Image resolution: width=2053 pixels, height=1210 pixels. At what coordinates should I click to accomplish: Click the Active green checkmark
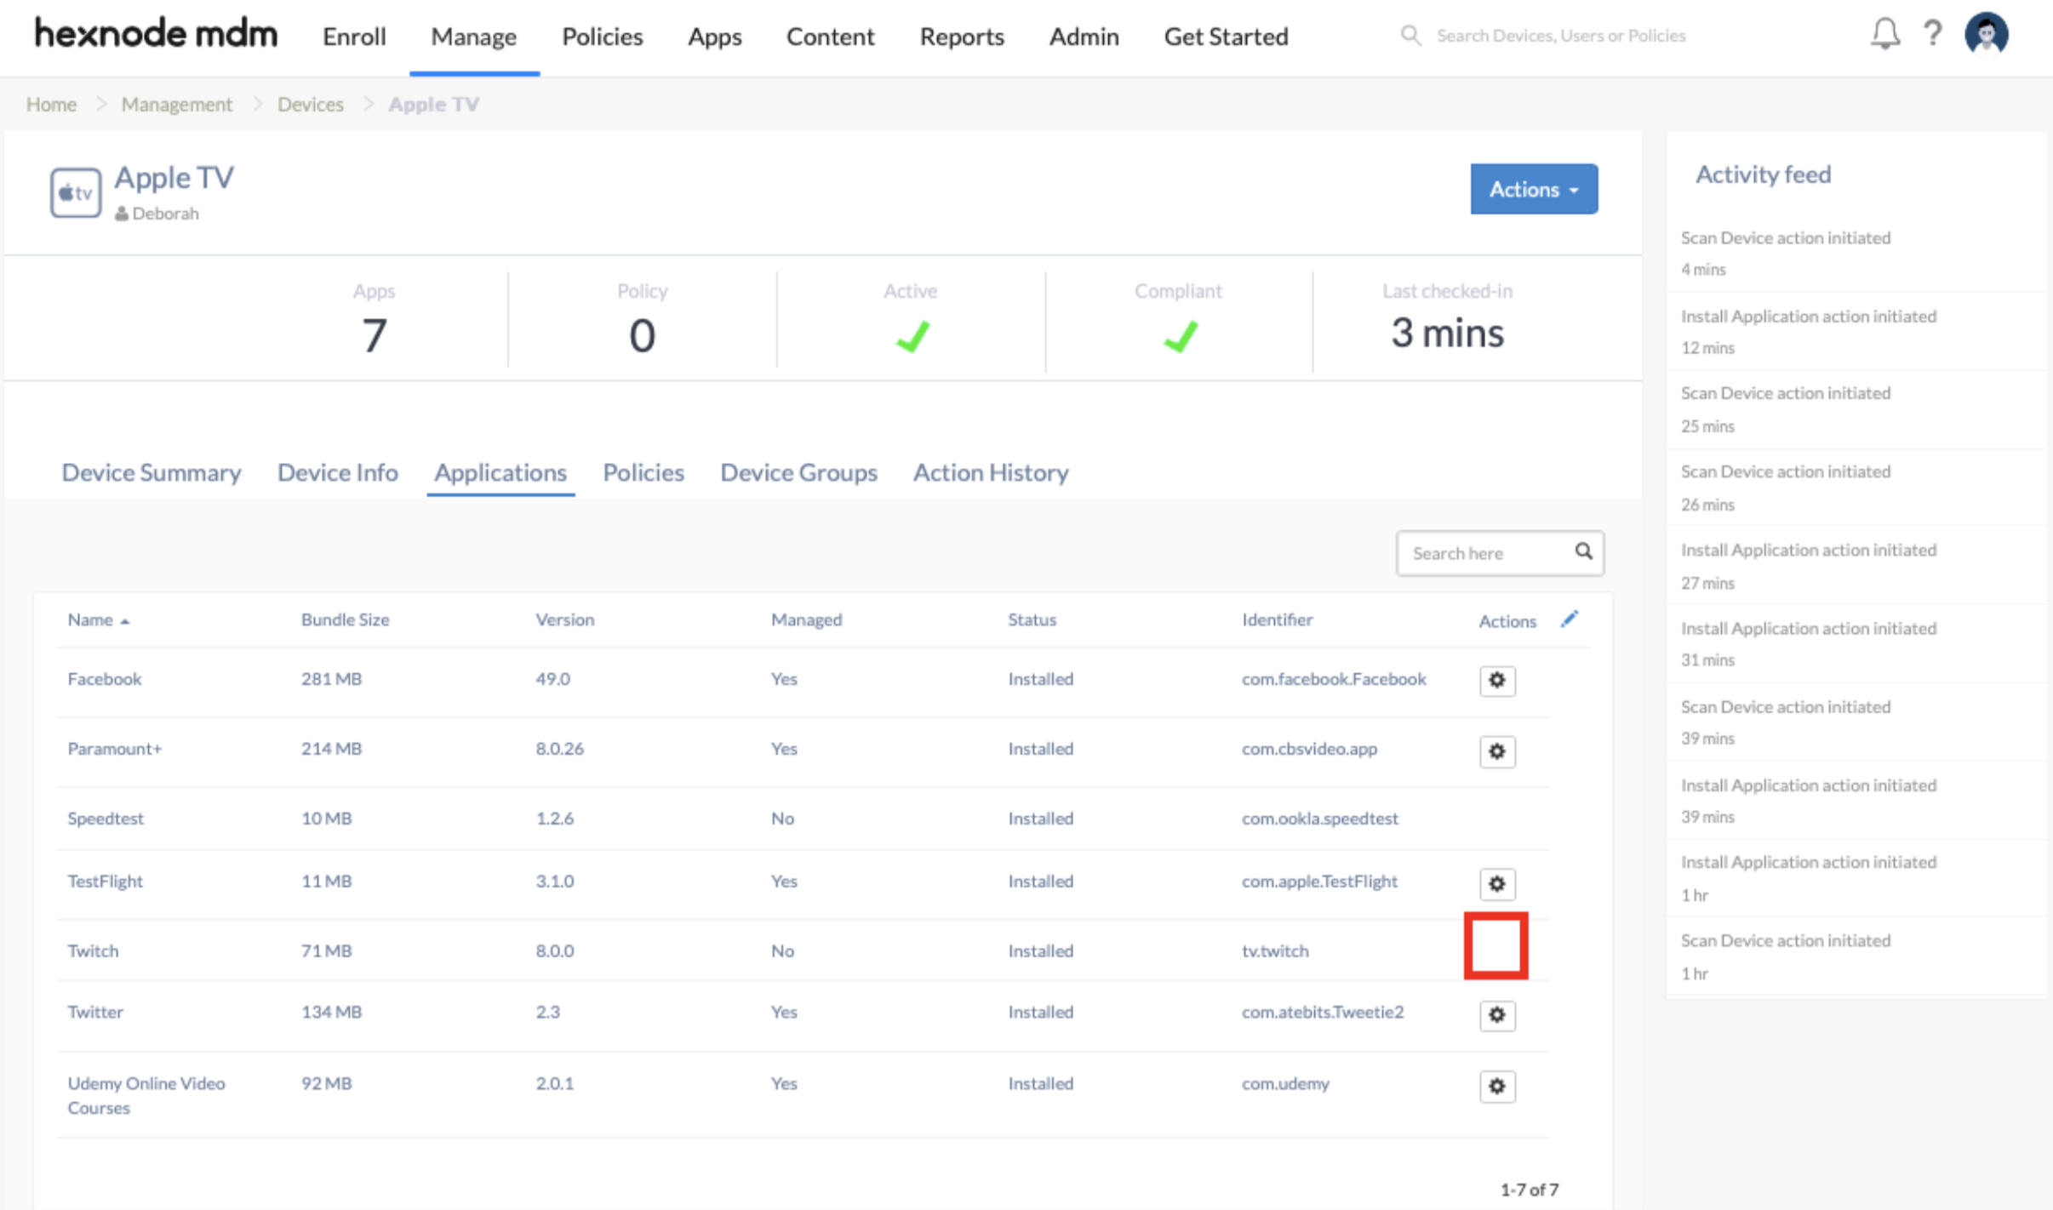[912, 336]
